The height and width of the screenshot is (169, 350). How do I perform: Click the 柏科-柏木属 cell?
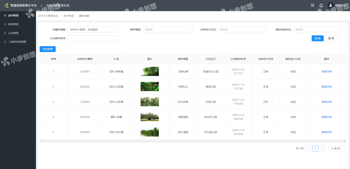click(116, 132)
